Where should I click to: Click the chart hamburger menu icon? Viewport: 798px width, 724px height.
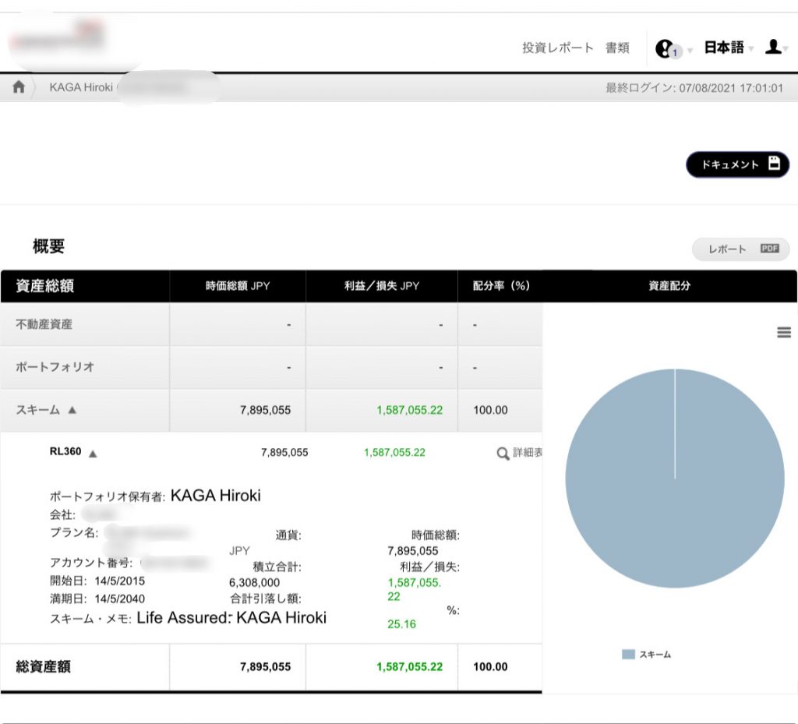click(x=784, y=333)
